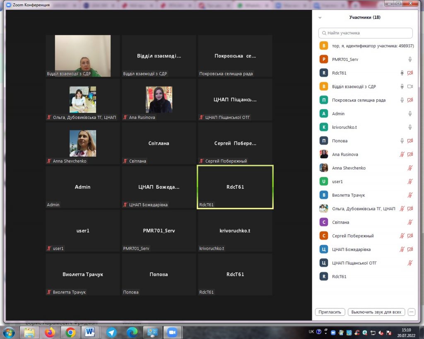
Task: Click the orange P avatar of PMR701_Serv
Action: [x=324, y=60]
